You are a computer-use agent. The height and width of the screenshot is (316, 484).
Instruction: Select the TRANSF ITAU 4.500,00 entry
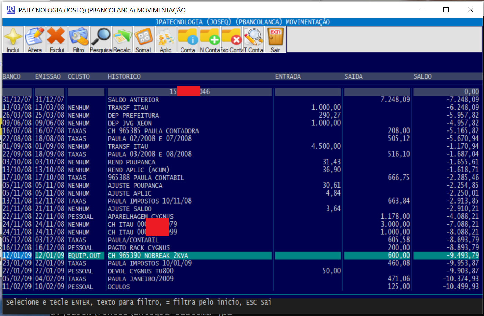pyautogui.click(x=128, y=147)
